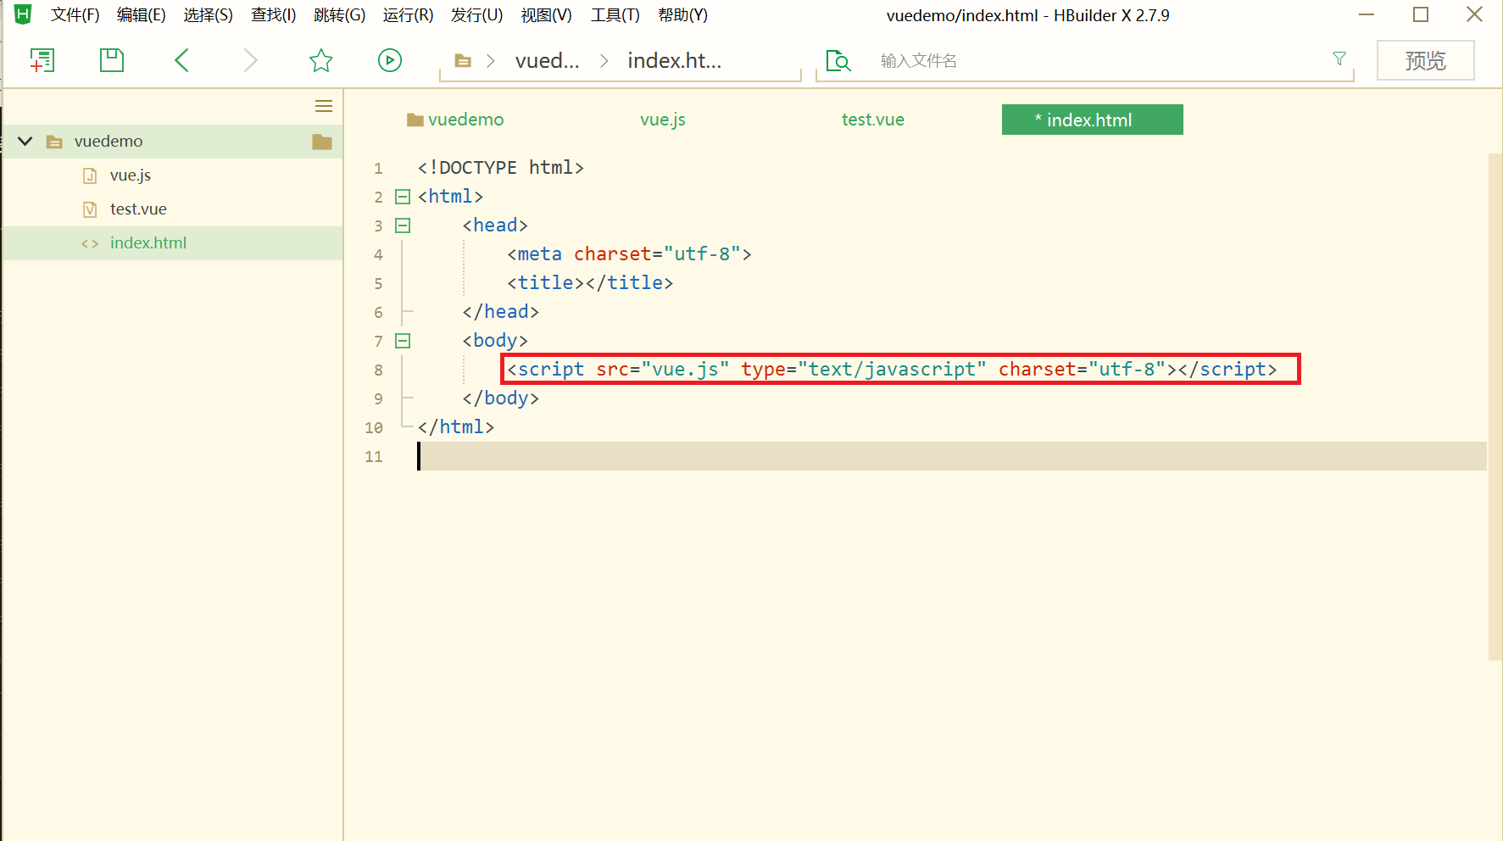Collapse the html block fold on line 2
Image resolution: width=1503 pixels, height=841 pixels.
coord(402,196)
